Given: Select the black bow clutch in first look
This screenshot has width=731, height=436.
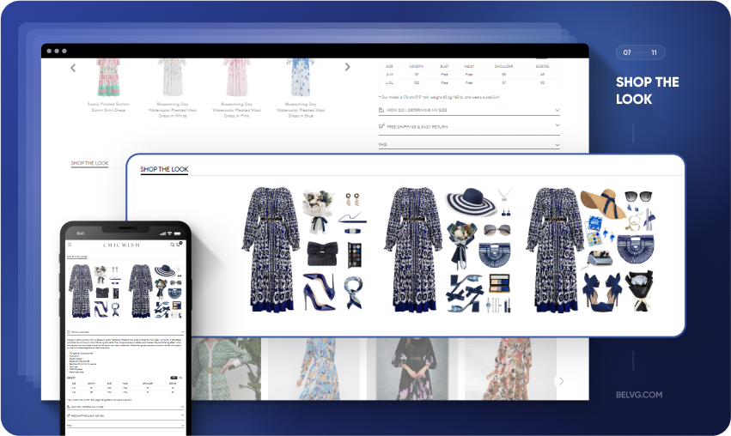Looking at the screenshot, I should [322, 253].
